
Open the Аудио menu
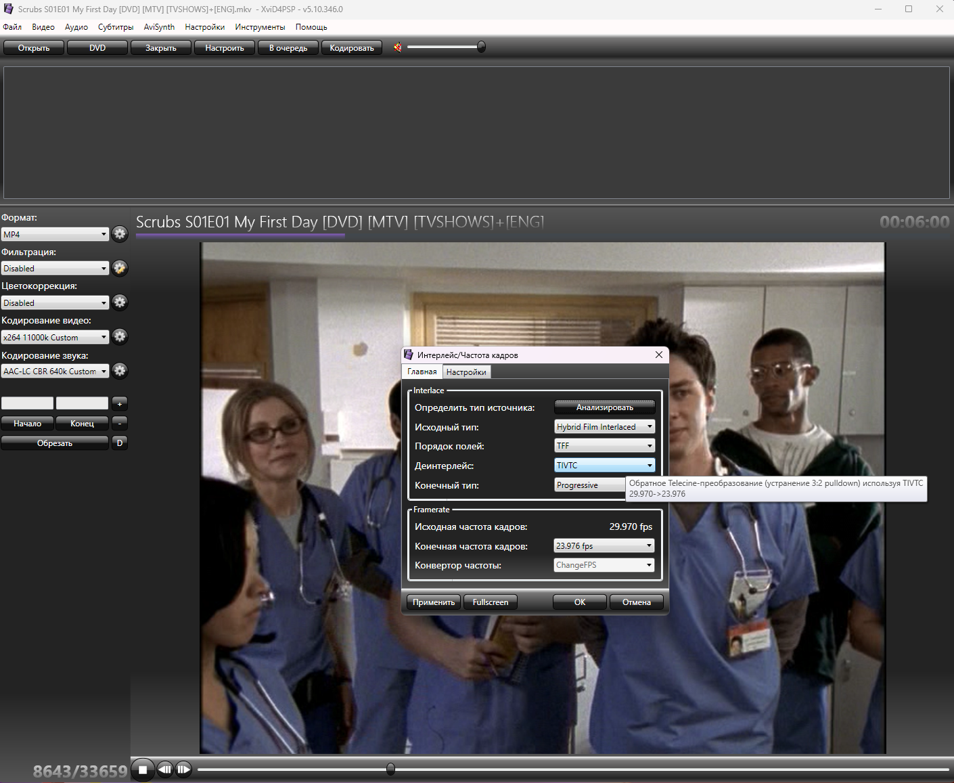pyautogui.click(x=76, y=27)
